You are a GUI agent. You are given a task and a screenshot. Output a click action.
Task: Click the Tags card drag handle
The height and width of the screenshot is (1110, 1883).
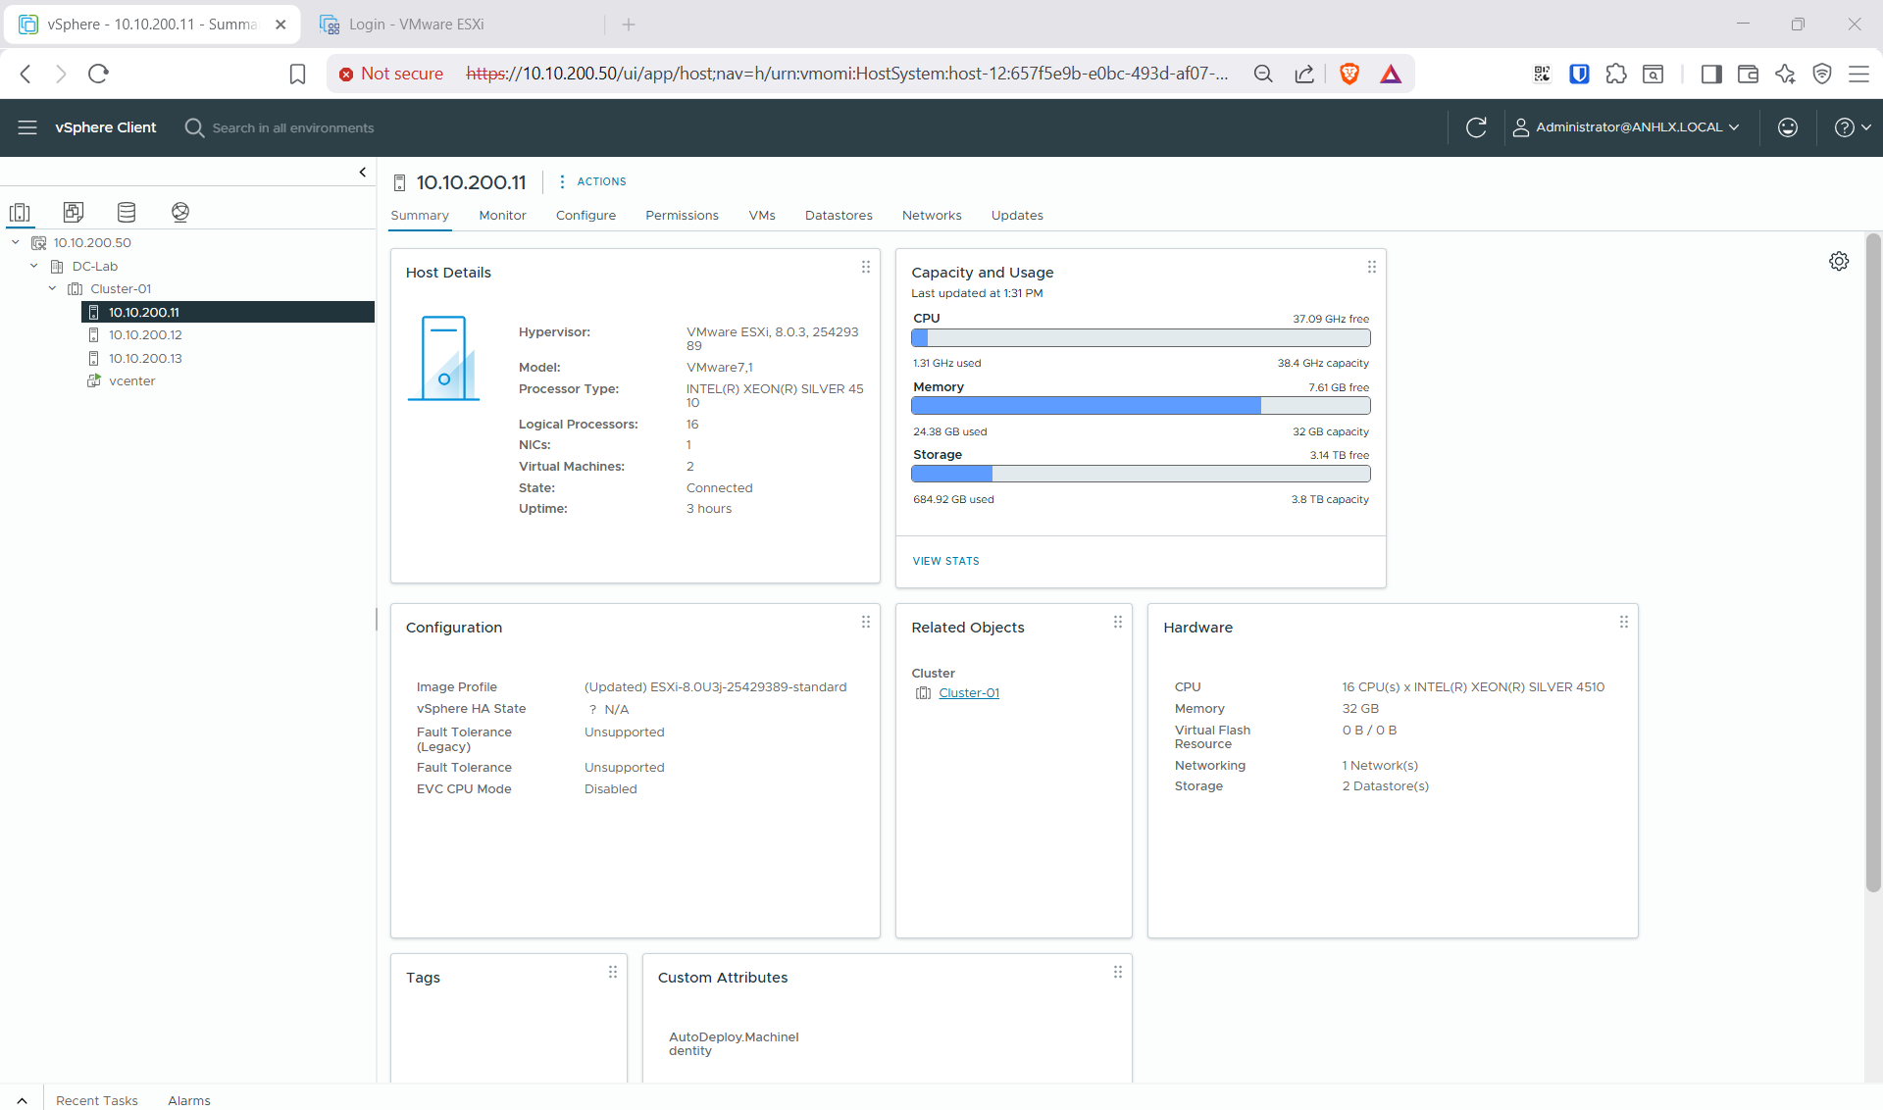613,972
